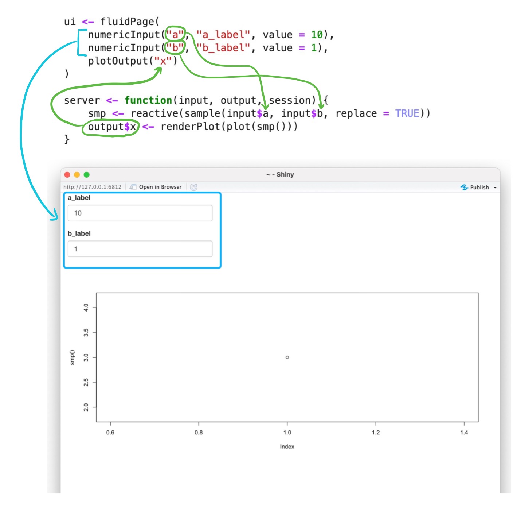The image size is (517, 506).
Task: Click the 2.0 y-axis tick label
Action: pyautogui.click(x=86, y=407)
